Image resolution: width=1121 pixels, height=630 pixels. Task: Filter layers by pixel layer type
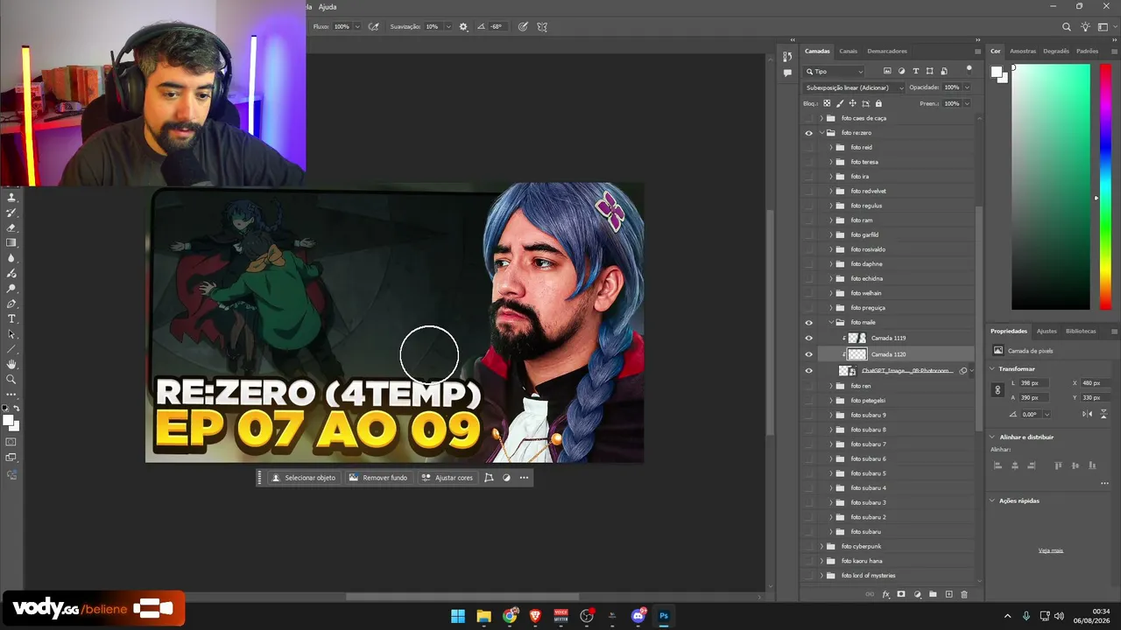click(887, 71)
